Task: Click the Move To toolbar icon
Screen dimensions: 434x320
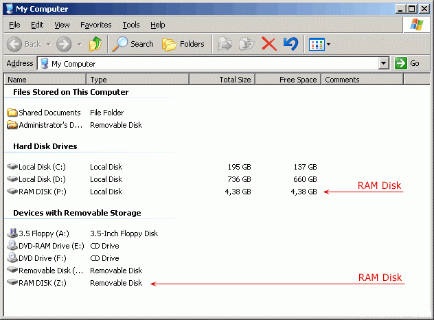Action: pos(225,44)
